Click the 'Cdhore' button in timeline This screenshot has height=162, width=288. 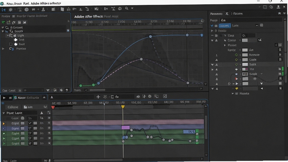pos(13,107)
